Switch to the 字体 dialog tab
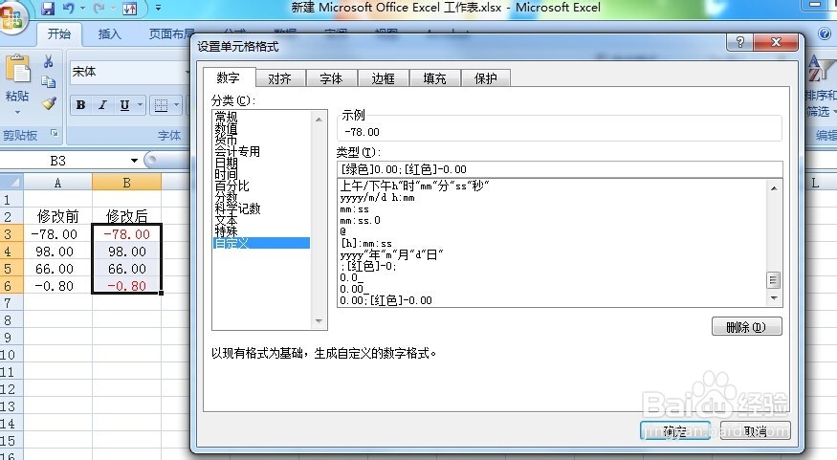 point(331,78)
